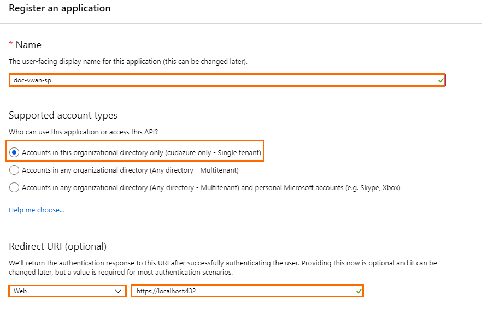Viewport: 482px width, 325px height.
Task: Click the label text for Single tenant option
Action: 142,153
